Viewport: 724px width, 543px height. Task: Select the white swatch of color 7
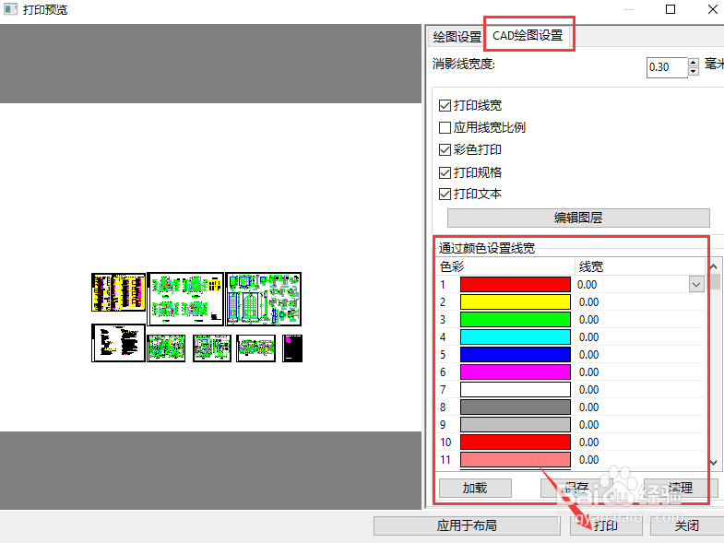[516, 390]
